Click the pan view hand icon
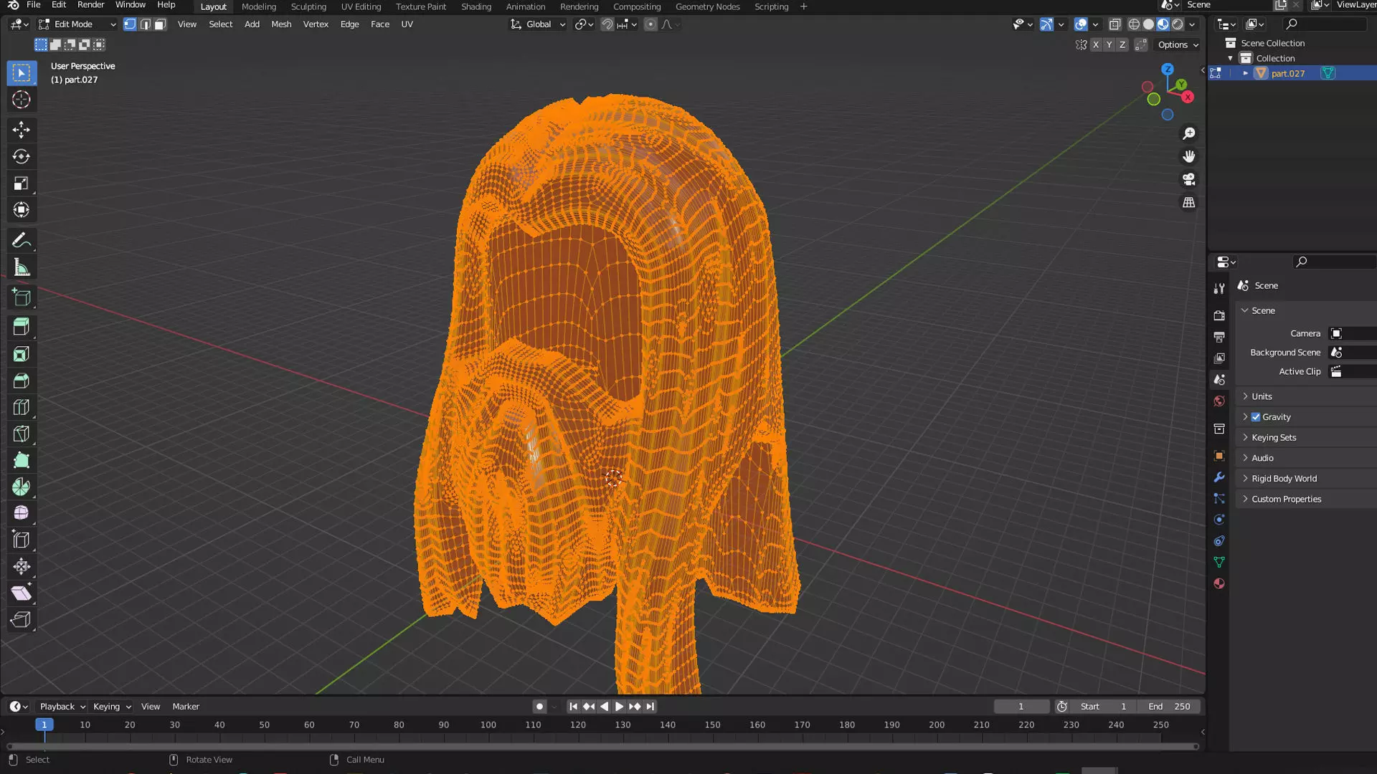 coord(1188,156)
